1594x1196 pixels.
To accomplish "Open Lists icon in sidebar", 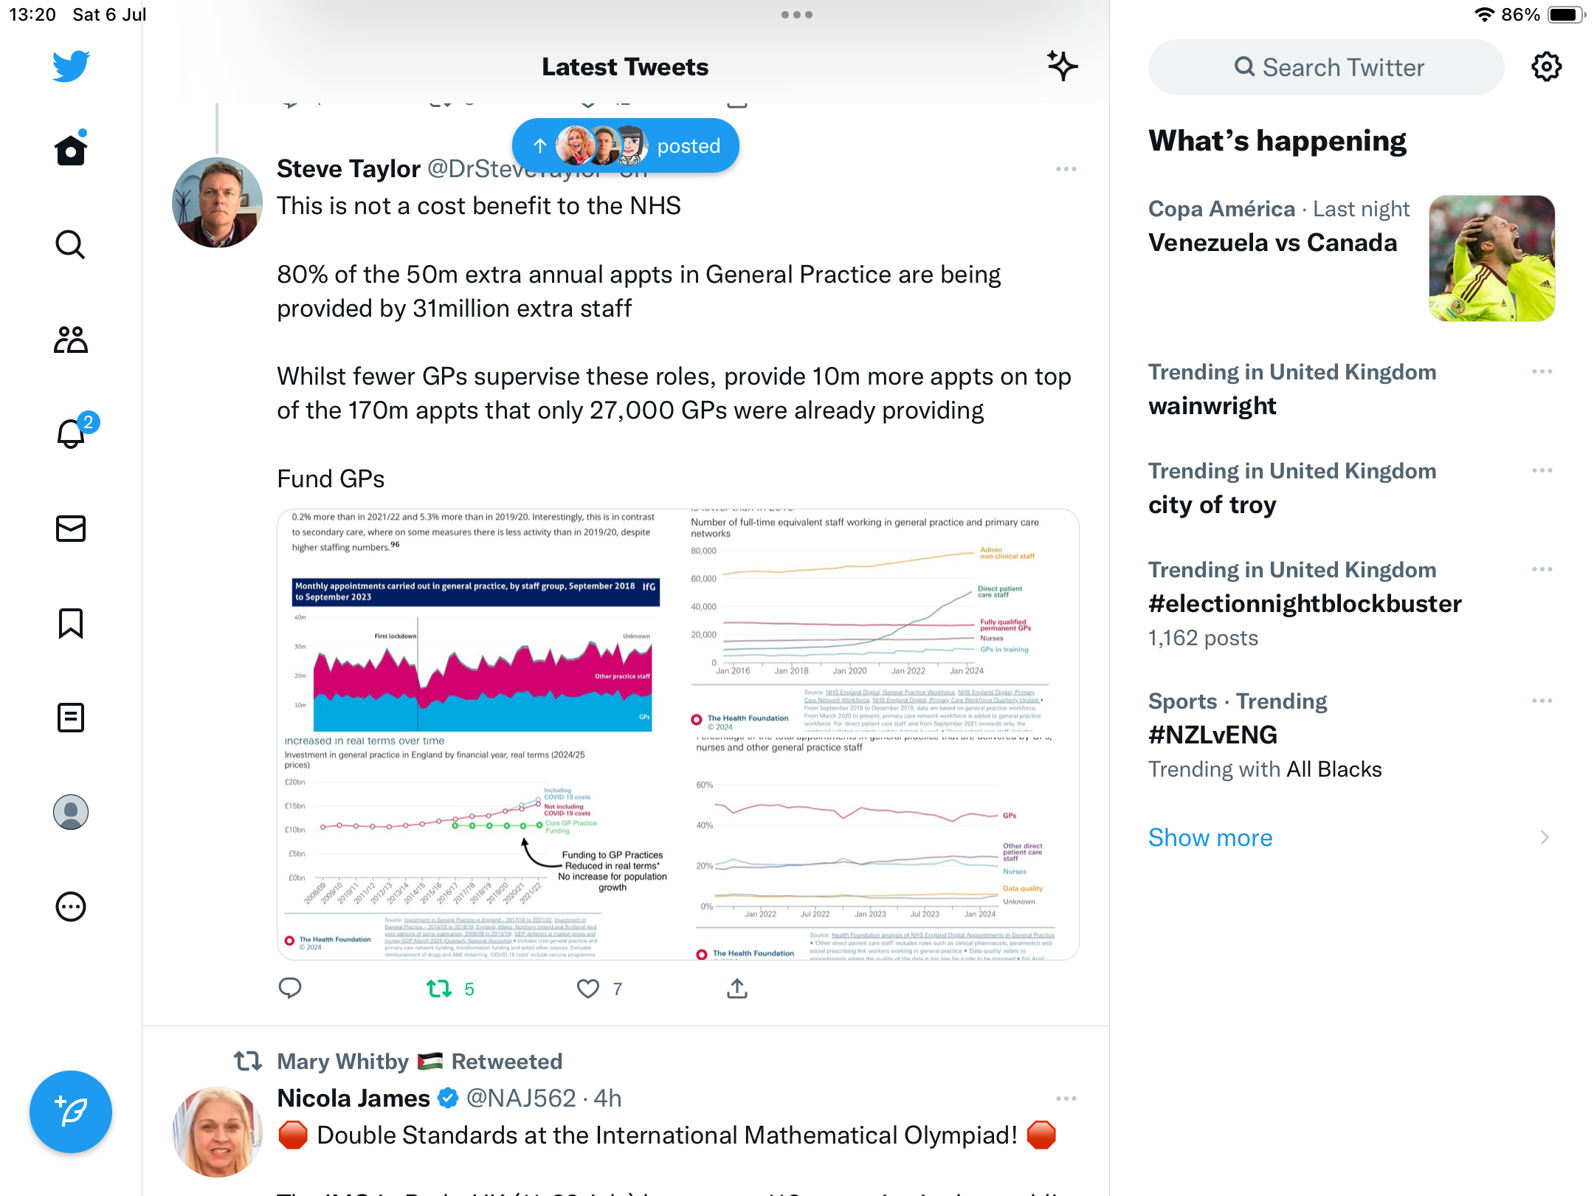I will coord(71,718).
